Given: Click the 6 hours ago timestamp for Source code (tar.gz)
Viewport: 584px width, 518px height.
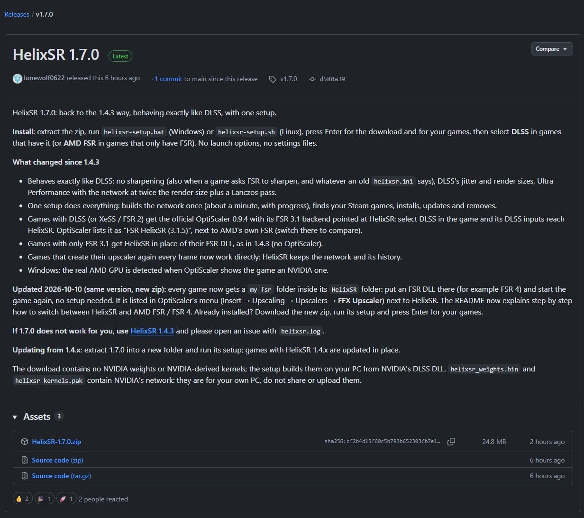Looking at the screenshot, I should 547,476.
